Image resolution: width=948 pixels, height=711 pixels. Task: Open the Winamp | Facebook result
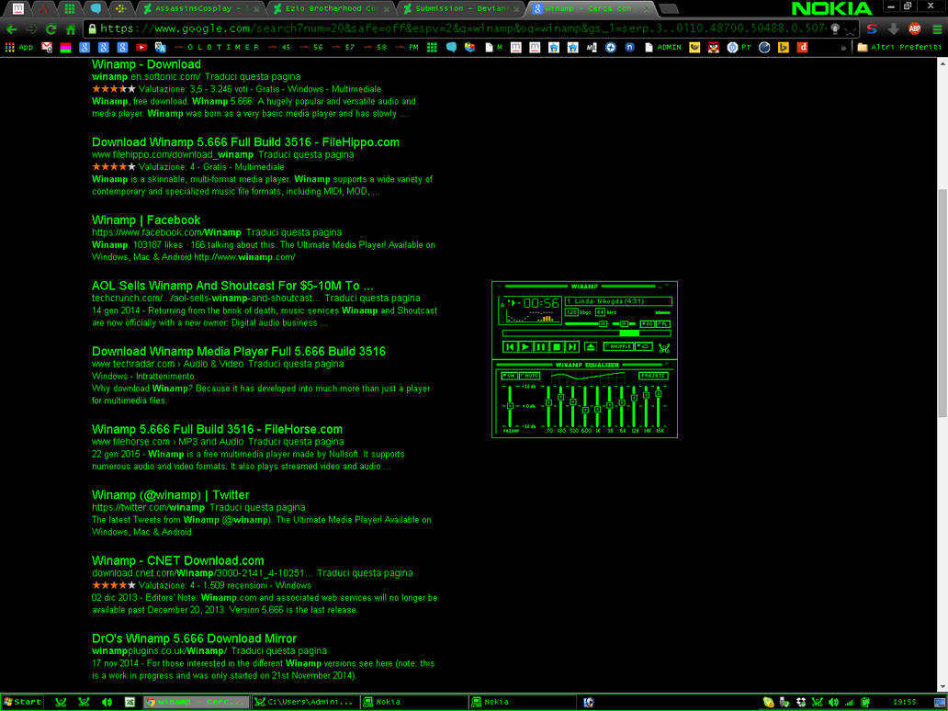click(146, 220)
